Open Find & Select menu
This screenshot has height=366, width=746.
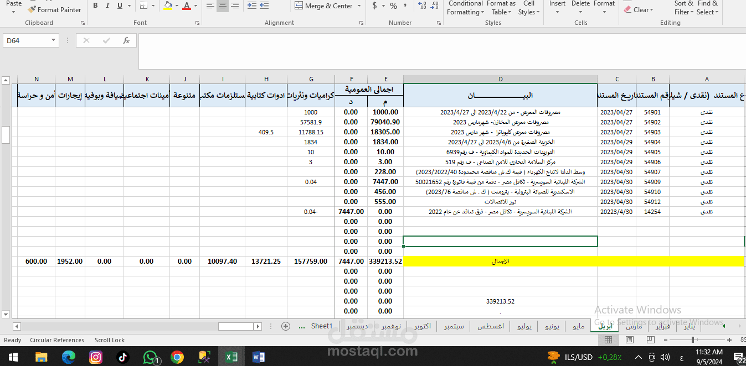pos(708,8)
